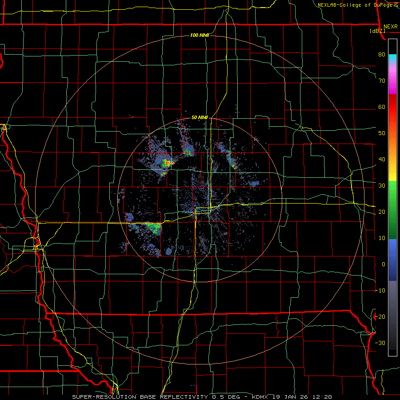This screenshot has width=400, height=400.
Task: Click the [dBZ] units label
Action: [377, 31]
